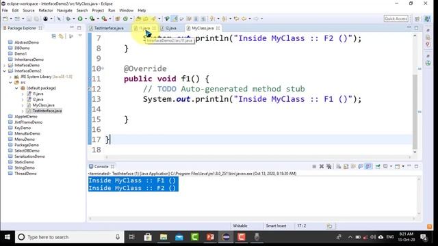Select the AbstractDemo project
This screenshot has height=246, width=438.
pos(27,42)
